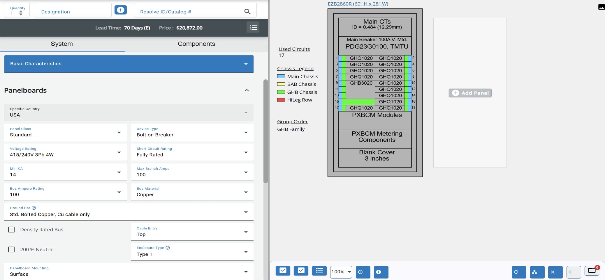The height and width of the screenshot is (280, 605).
Task: Open the 100% zoom level dropdown
Action: click(341, 272)
